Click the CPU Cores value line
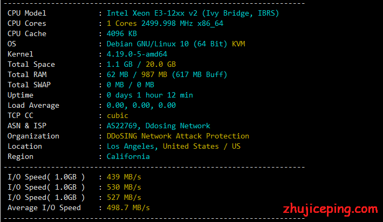 coord(165,23)
